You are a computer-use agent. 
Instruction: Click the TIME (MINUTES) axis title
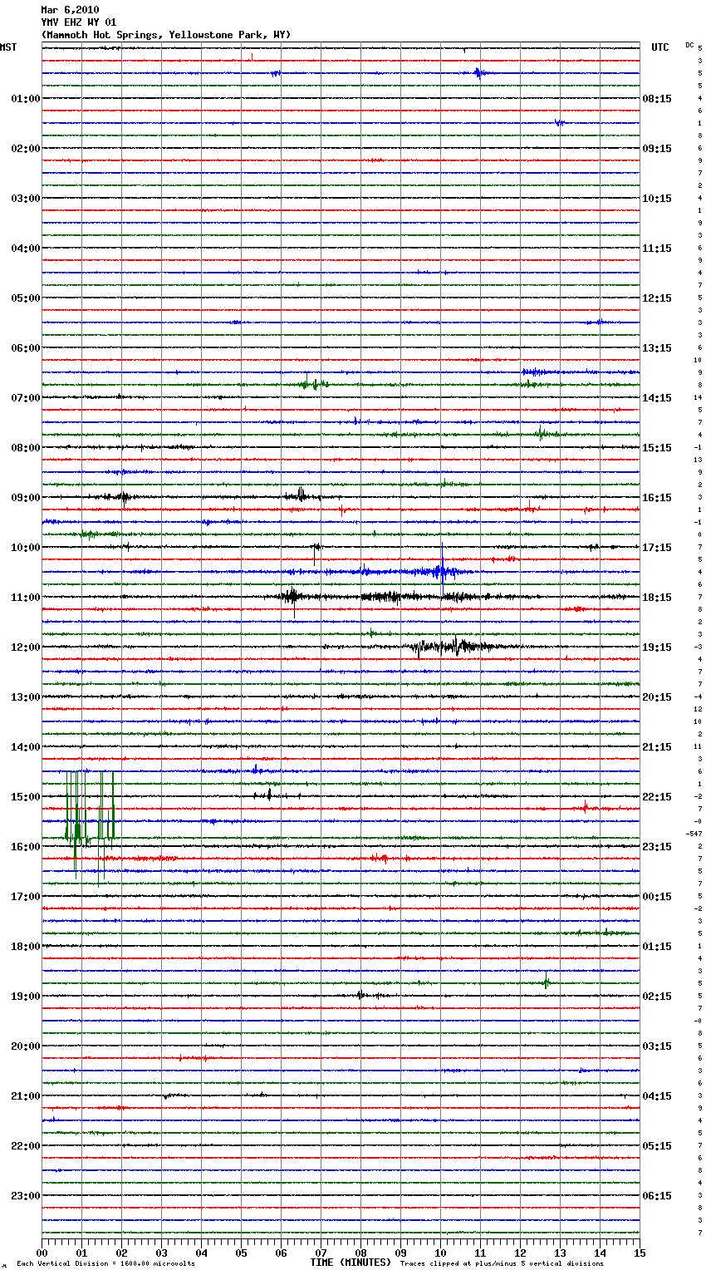click(x=351, y=1263)
